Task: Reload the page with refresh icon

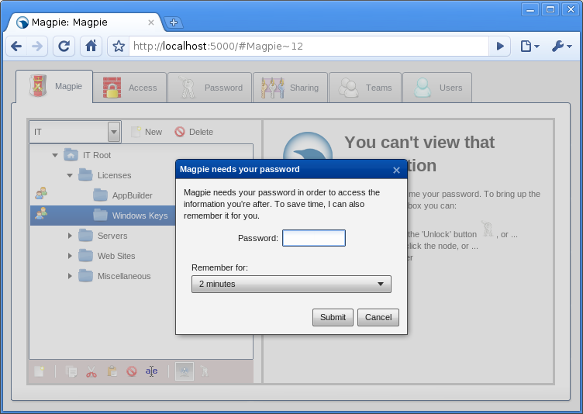Action: click(64, 46)
